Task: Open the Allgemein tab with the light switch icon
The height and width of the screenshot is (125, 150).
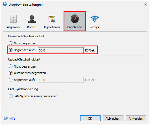Action: [13, 22]
